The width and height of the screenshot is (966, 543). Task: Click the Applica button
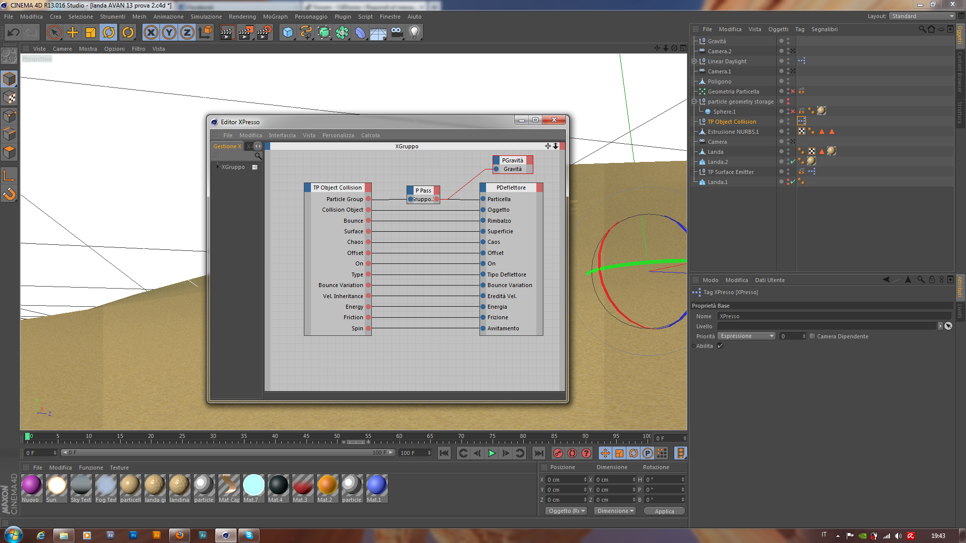(664, 511)
